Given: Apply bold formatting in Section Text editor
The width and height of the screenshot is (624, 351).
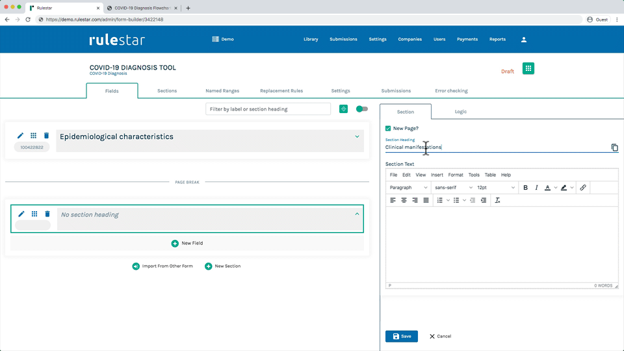Looking at the screenshot, I should (525, 187).
